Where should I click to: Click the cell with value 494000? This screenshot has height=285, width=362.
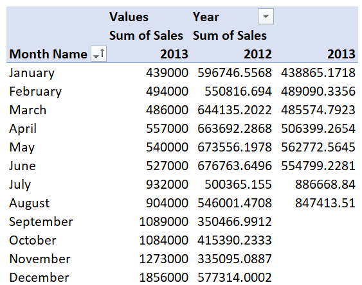click(167, 92)
